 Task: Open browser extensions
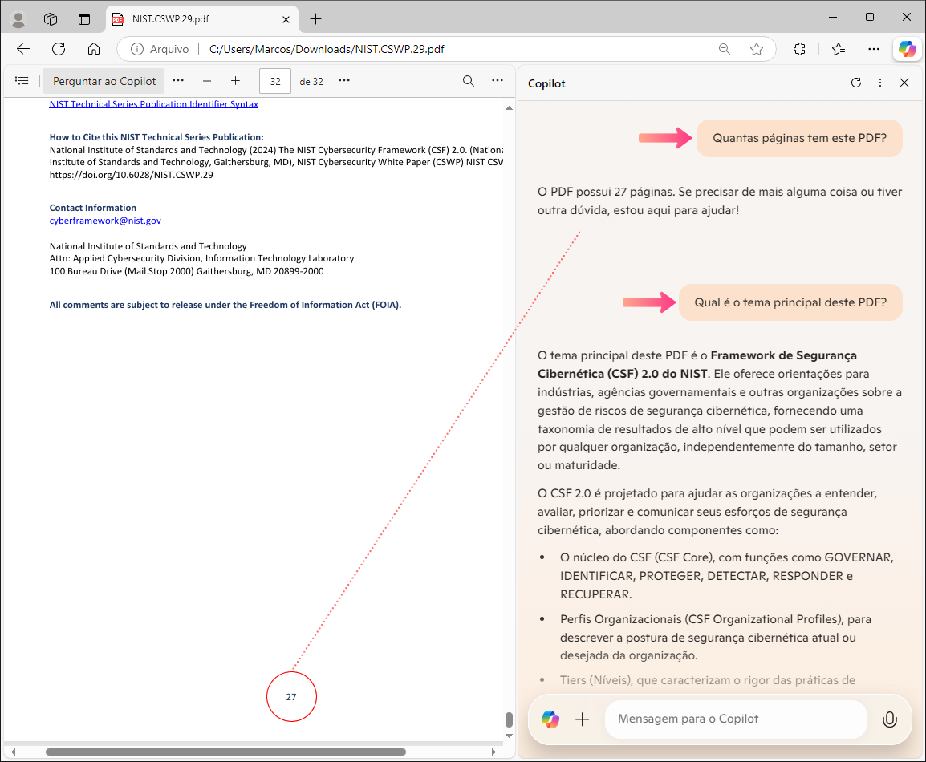point(800,49)
